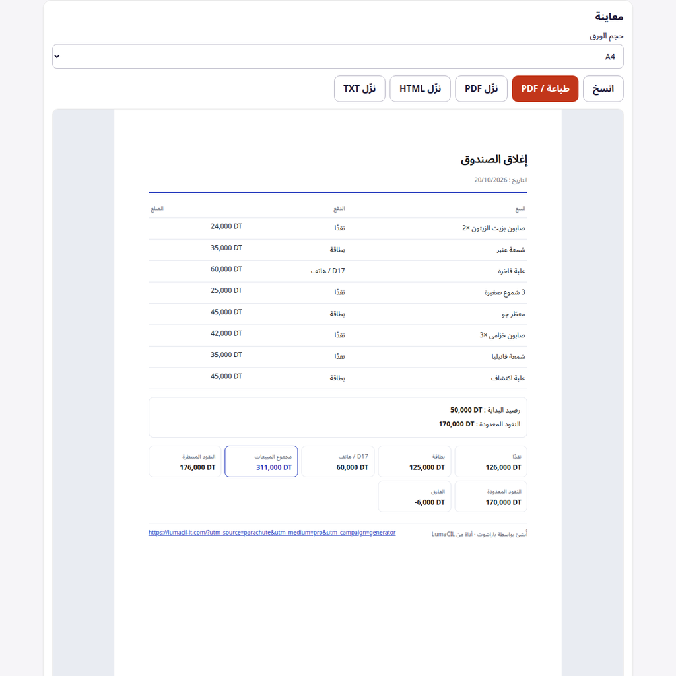676x676 pixels.
Task: Click the amount 25,000 DT
Action: point(226,290)
